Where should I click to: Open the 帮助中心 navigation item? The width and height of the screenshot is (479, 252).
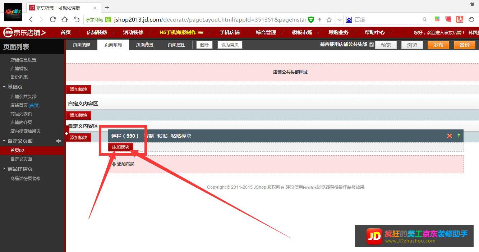pyautogui.click(x=375, y=32)
